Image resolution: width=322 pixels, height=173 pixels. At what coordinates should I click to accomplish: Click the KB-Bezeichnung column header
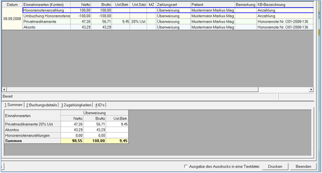[x=285, y=5]
